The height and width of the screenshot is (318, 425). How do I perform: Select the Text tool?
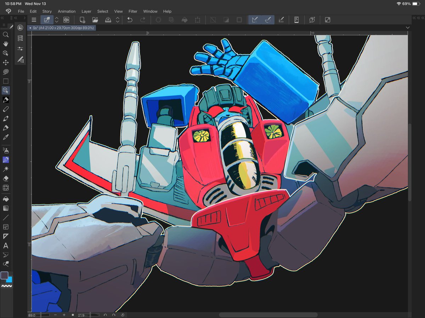tap(6, 245)
